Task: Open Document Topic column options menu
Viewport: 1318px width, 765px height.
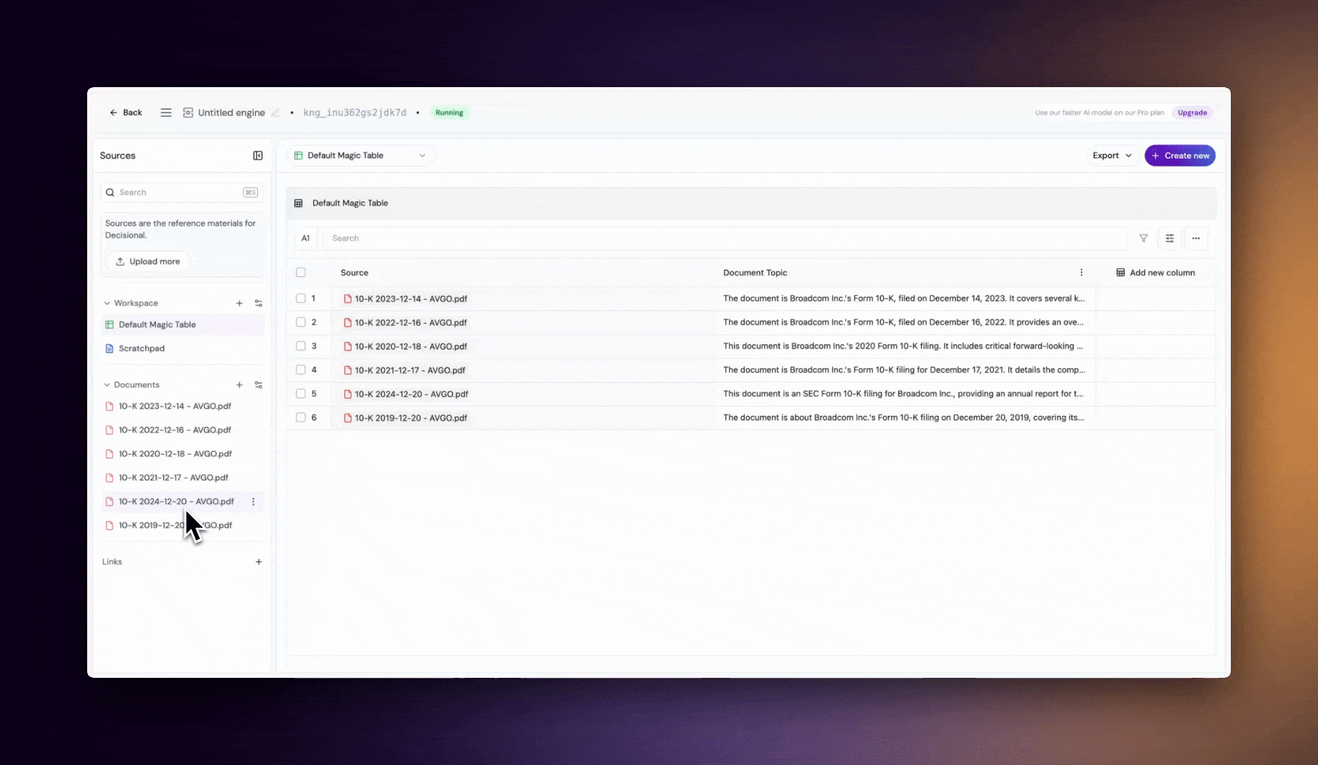Action: [x=1081, y=273]
